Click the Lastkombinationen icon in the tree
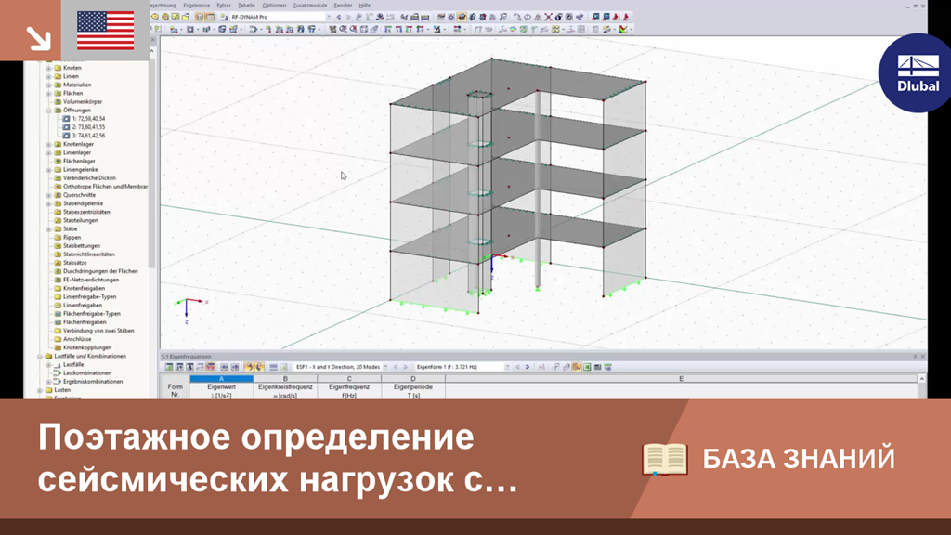This screenshot has height=535, width=951. (59, 373)
